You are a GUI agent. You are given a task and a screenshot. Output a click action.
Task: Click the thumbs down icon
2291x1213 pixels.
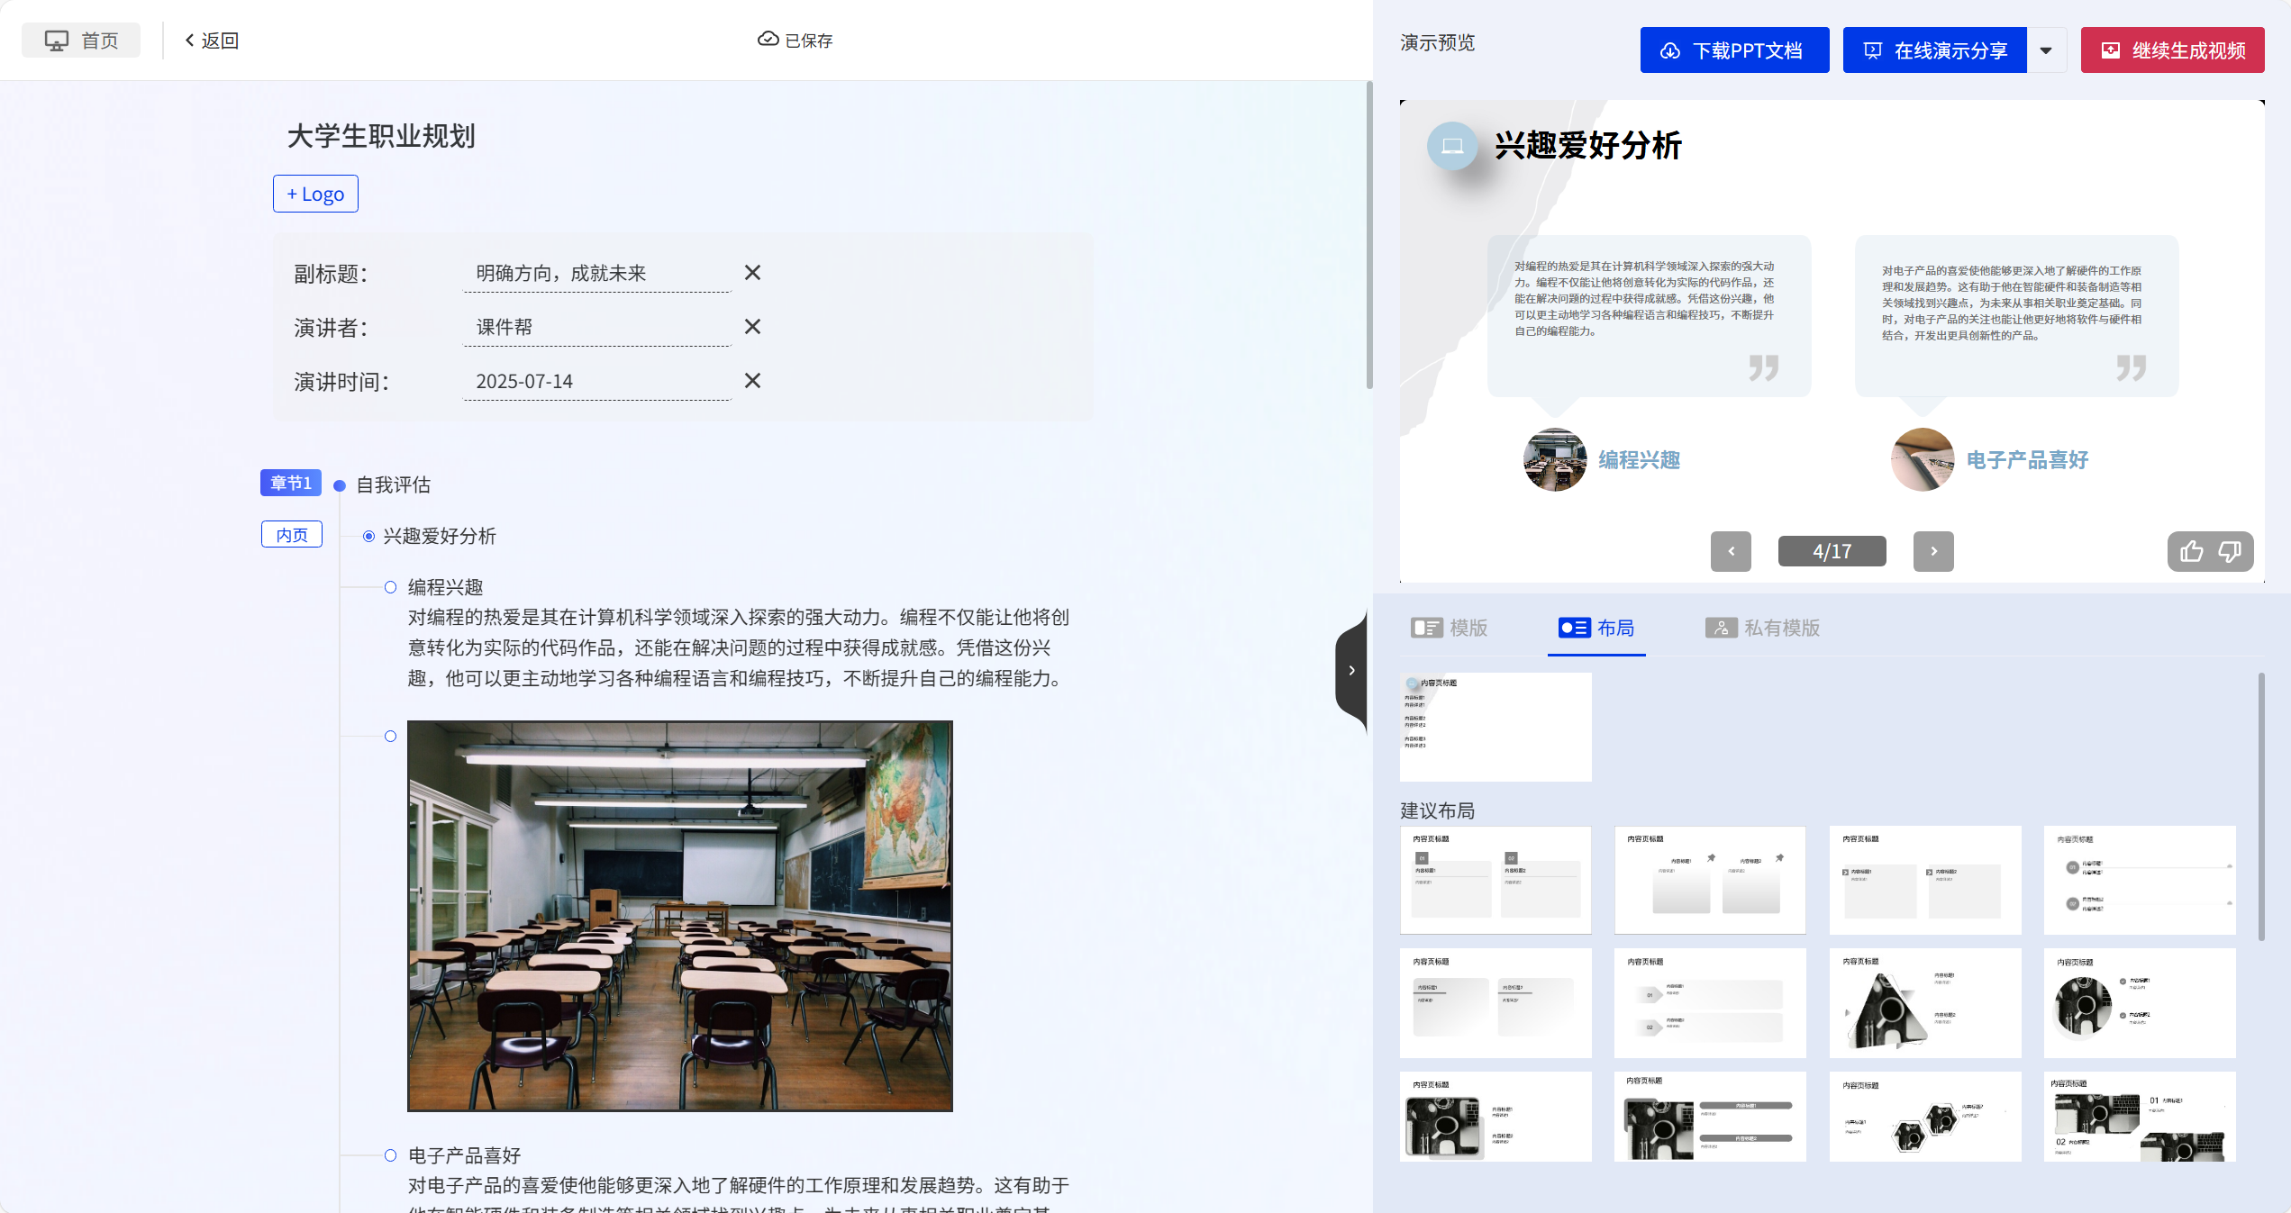[x=2230, y=551]
